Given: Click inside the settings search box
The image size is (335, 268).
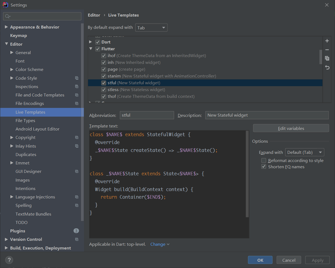Looking at the screenshot, I should click(42, 16).
